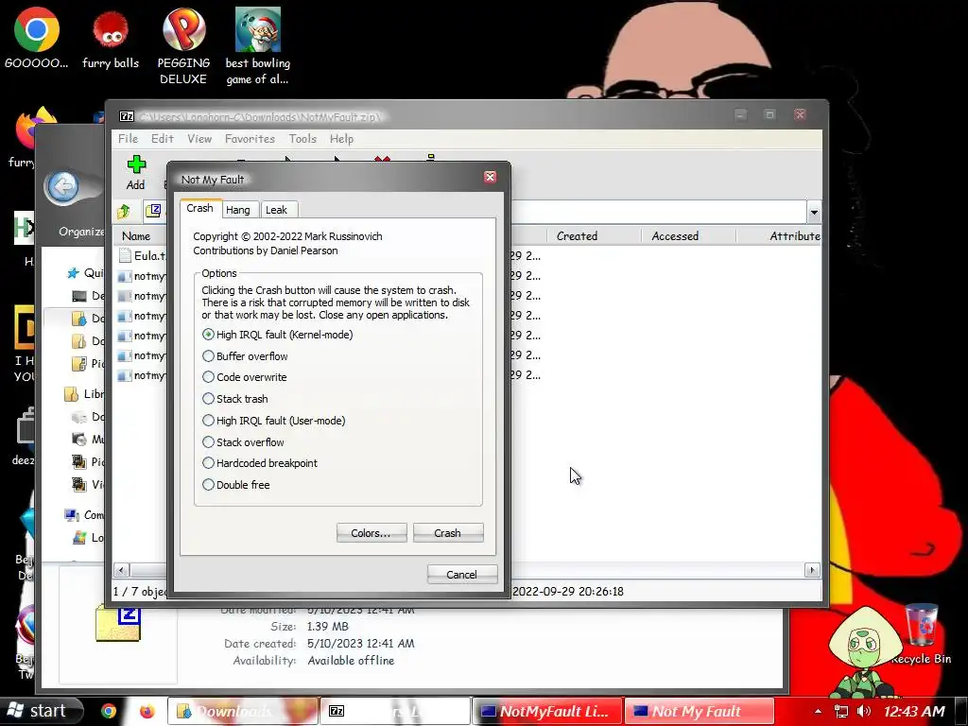
Task: Open the Windows start menu
Action: click(41, 711)
